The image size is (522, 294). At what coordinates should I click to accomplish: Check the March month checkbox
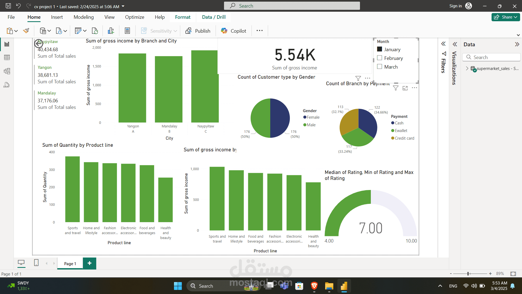[380, 67]
